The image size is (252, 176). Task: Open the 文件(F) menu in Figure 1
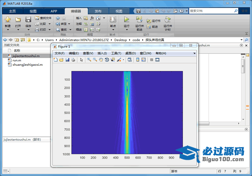(x=60, y=53)
